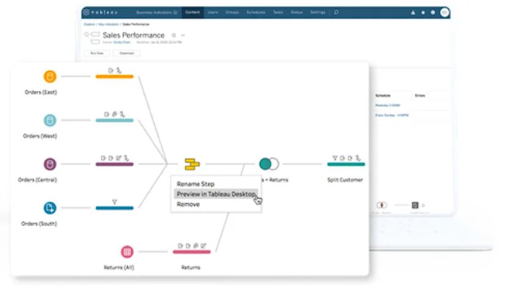This screenshot has height=292, width=509.
Task: Click the small join icon in the flow thumbnail
Action: (382, 205)
